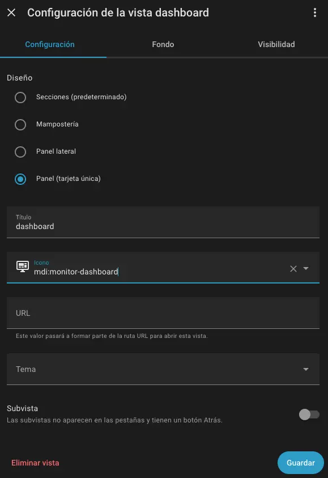Enable the Subvista toggle

[309, 414]
